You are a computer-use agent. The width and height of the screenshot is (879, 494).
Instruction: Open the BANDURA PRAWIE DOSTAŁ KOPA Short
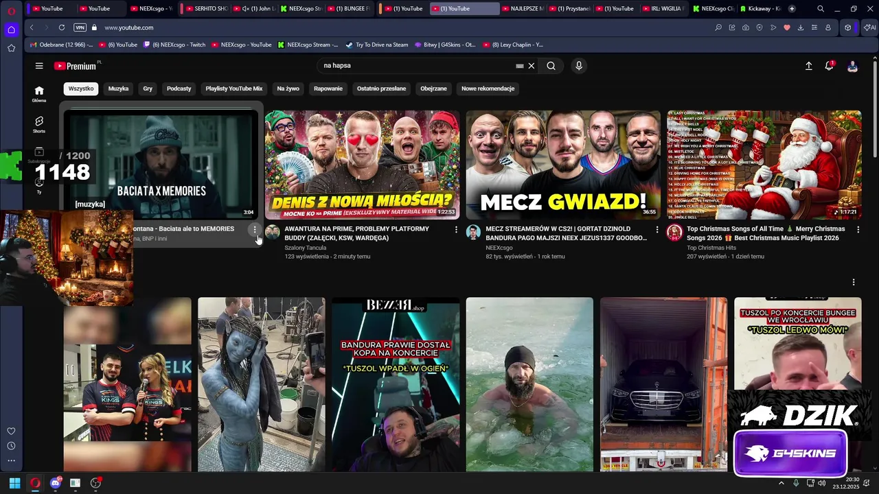(x=396, y=384)
